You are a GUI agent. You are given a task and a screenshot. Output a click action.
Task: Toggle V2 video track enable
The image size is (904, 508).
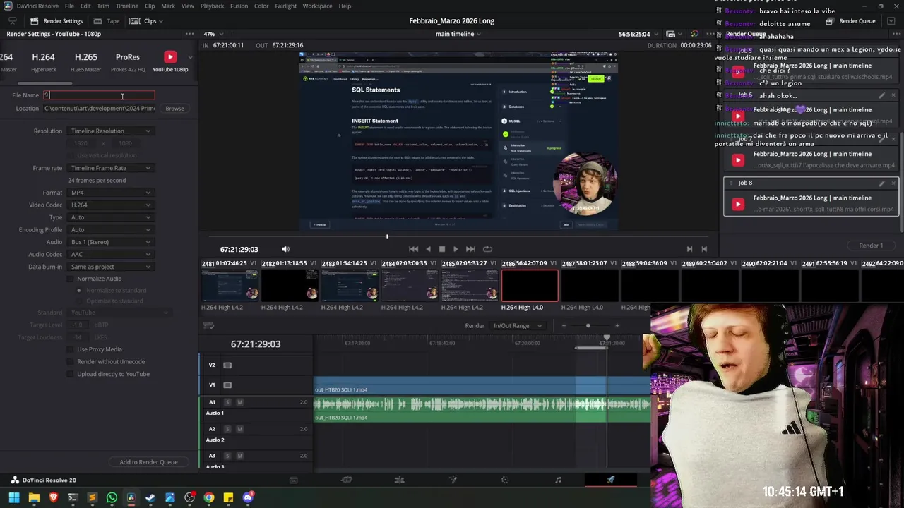click(227, 365)
